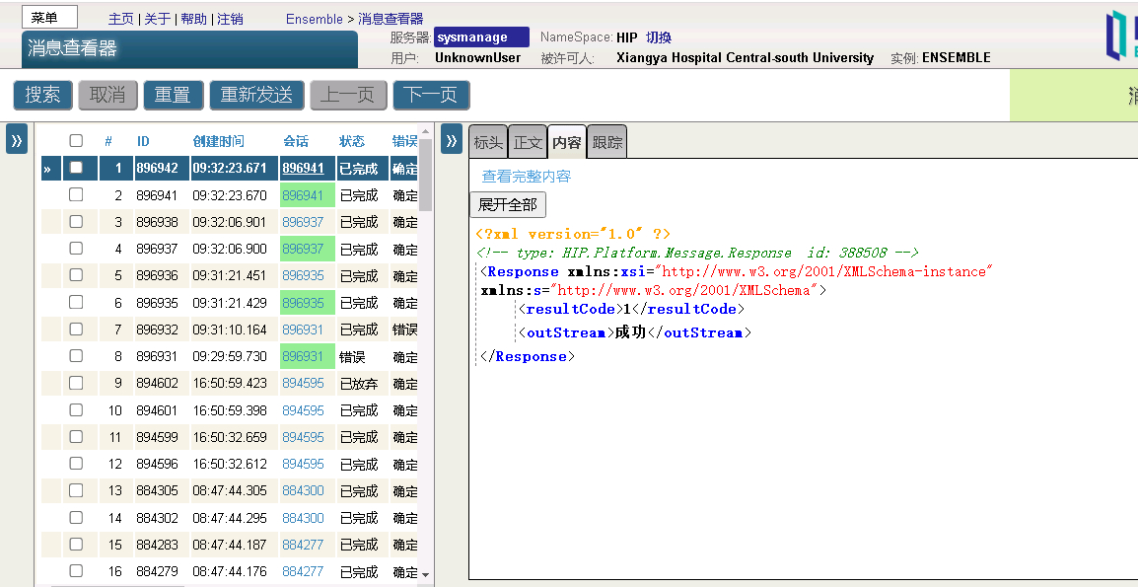Open session 896937 highlighted in green
Image resolution: width=1138 pixels, height=587 pixels.
(303, 249)
